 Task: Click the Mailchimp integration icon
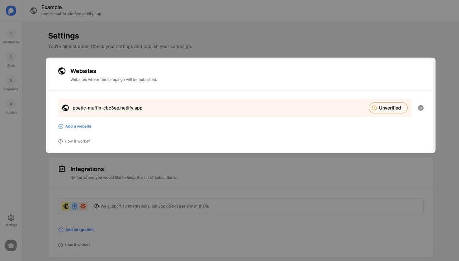coord(66,206)
